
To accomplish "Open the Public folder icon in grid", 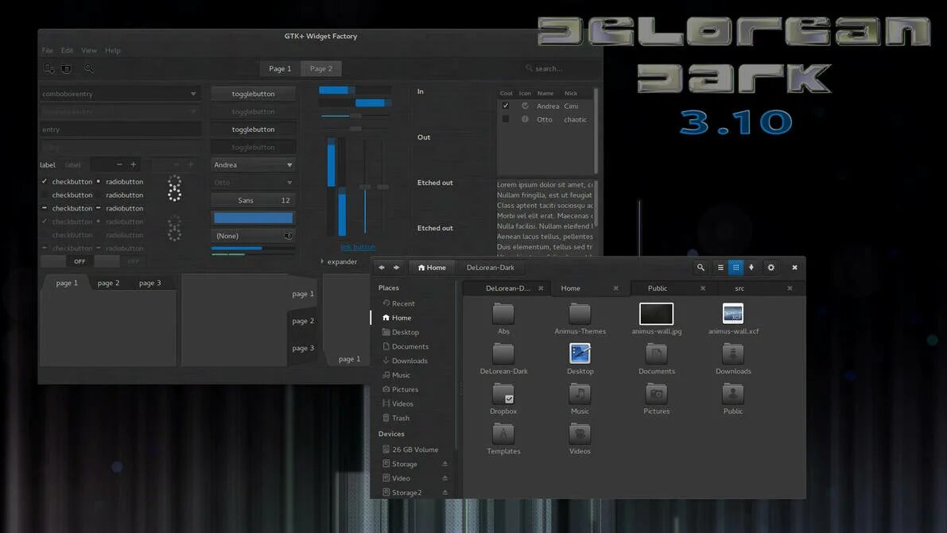I will coord(733,393).
